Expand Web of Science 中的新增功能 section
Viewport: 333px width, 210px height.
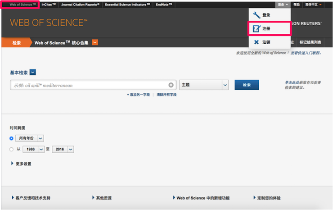(x=201, y=198)
